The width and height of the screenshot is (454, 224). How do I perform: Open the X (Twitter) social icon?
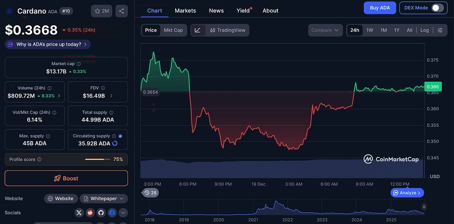point(79,213)
